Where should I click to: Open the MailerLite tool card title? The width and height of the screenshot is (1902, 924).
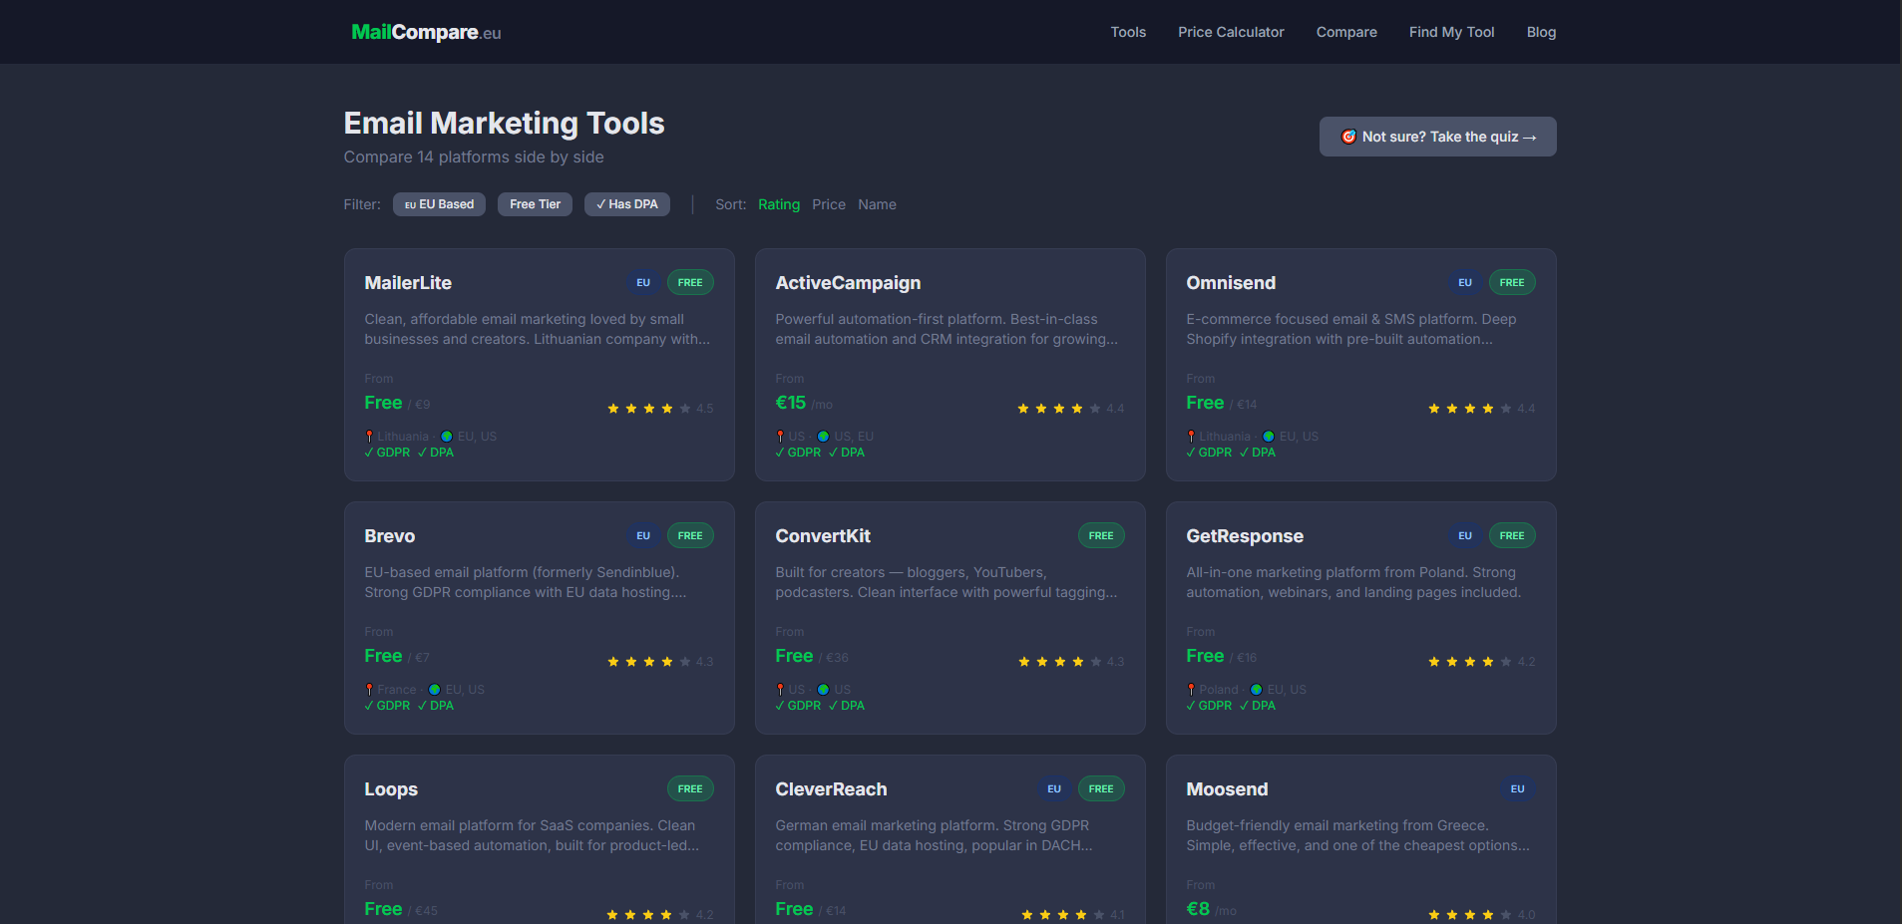(408, 283)
